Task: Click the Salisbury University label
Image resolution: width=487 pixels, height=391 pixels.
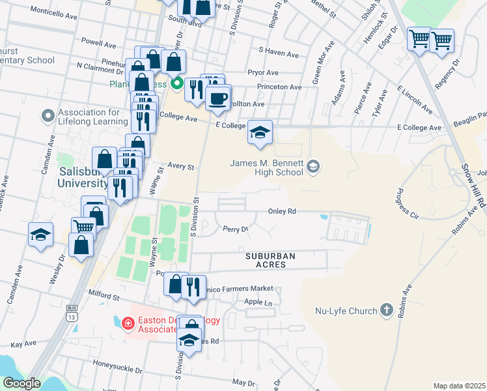Action: [x=83, y=177]
